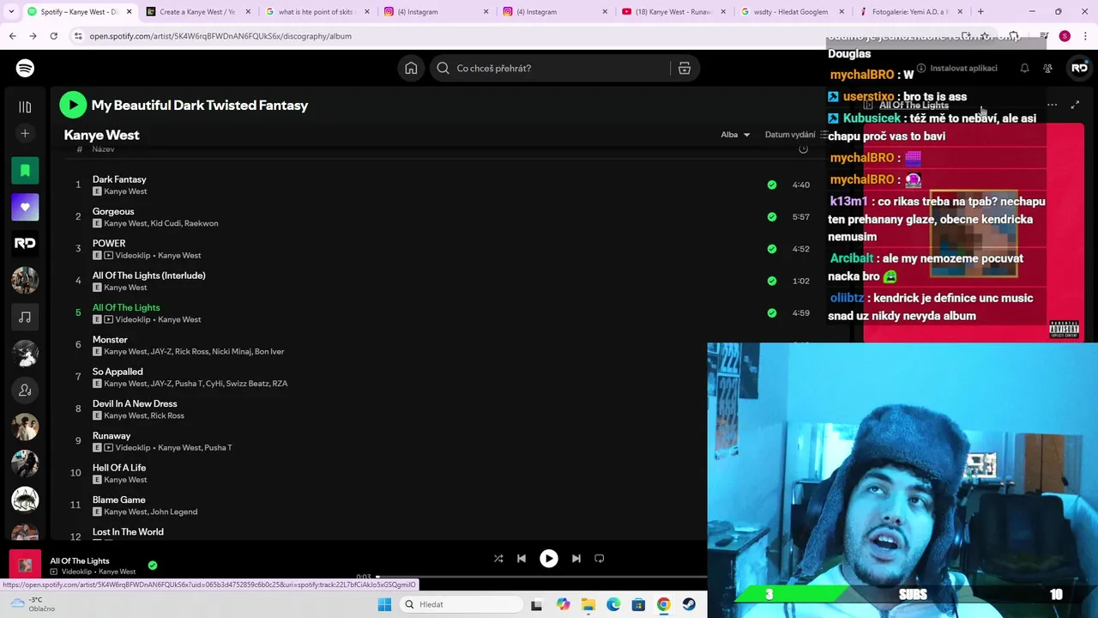Screen dimensions: 1098x618
Task: Skip to the next track
Action: [x=576, y=558]
